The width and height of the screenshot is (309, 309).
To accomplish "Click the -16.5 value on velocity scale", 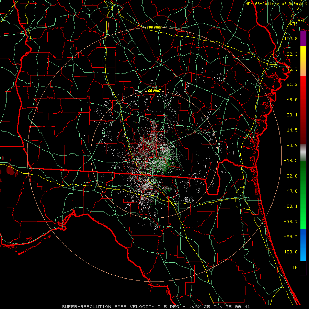I will (x=291, y=161).
